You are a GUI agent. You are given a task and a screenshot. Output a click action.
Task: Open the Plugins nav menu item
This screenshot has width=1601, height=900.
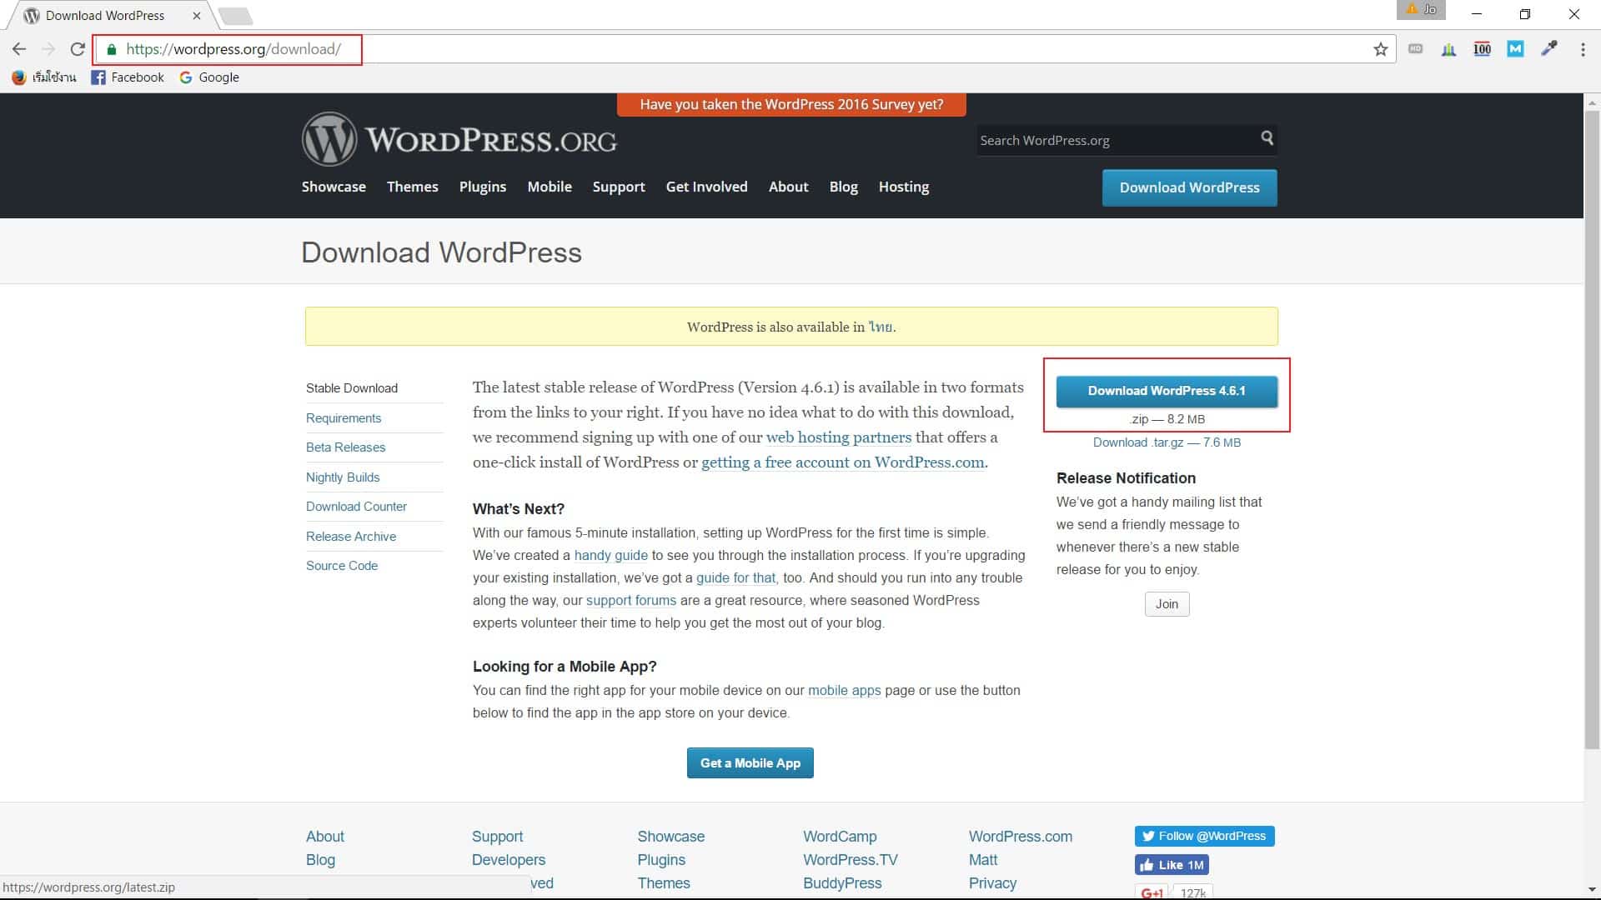coord(483,187)
